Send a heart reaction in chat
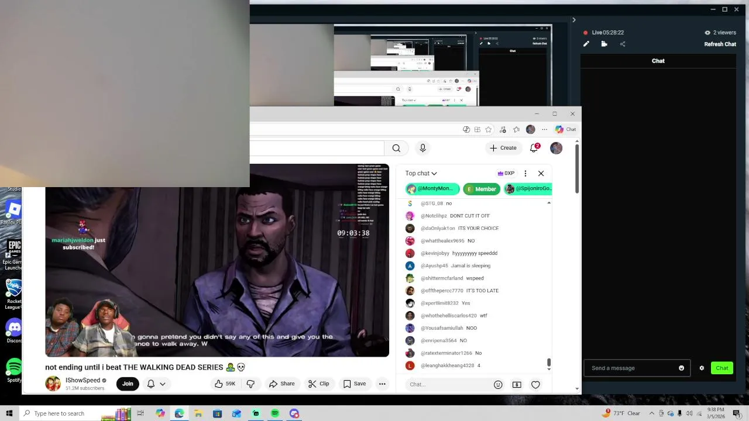This screenshot has width=749, height=421. (535, 384)
